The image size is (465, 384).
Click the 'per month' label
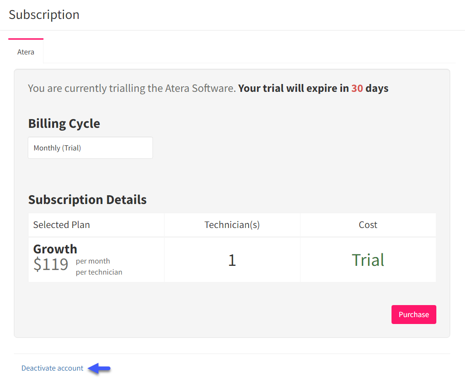point(93,261)
